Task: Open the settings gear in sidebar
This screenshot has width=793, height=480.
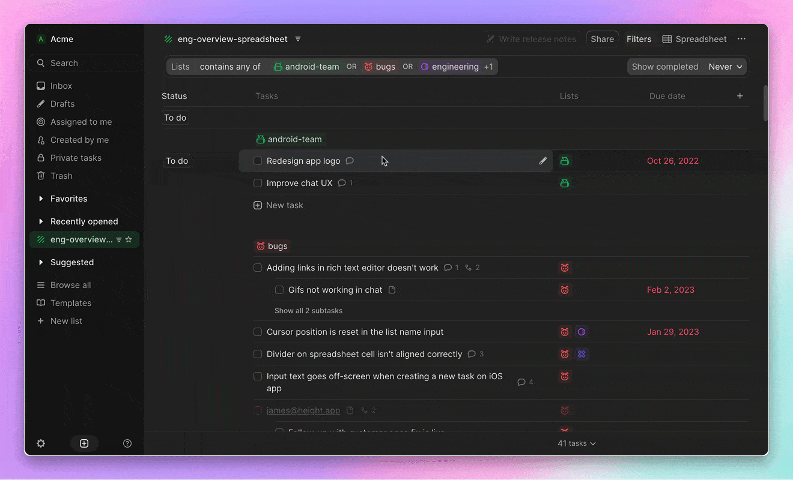Action: (41, 443)
